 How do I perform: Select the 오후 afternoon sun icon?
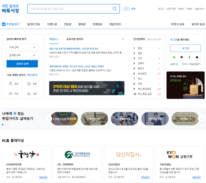[x=29, y=83]
